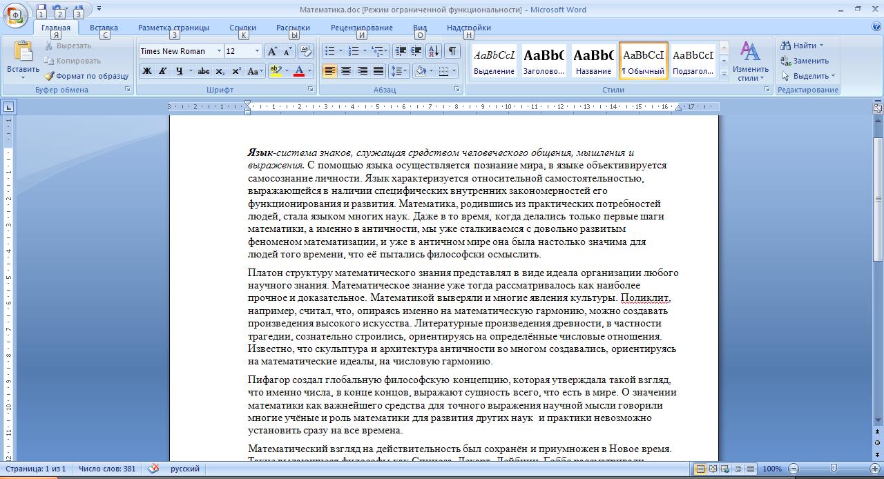This screenshot has height=479, width=884.
Task: Expand the styles gallery More arrow
Action: tap(724, 74)
